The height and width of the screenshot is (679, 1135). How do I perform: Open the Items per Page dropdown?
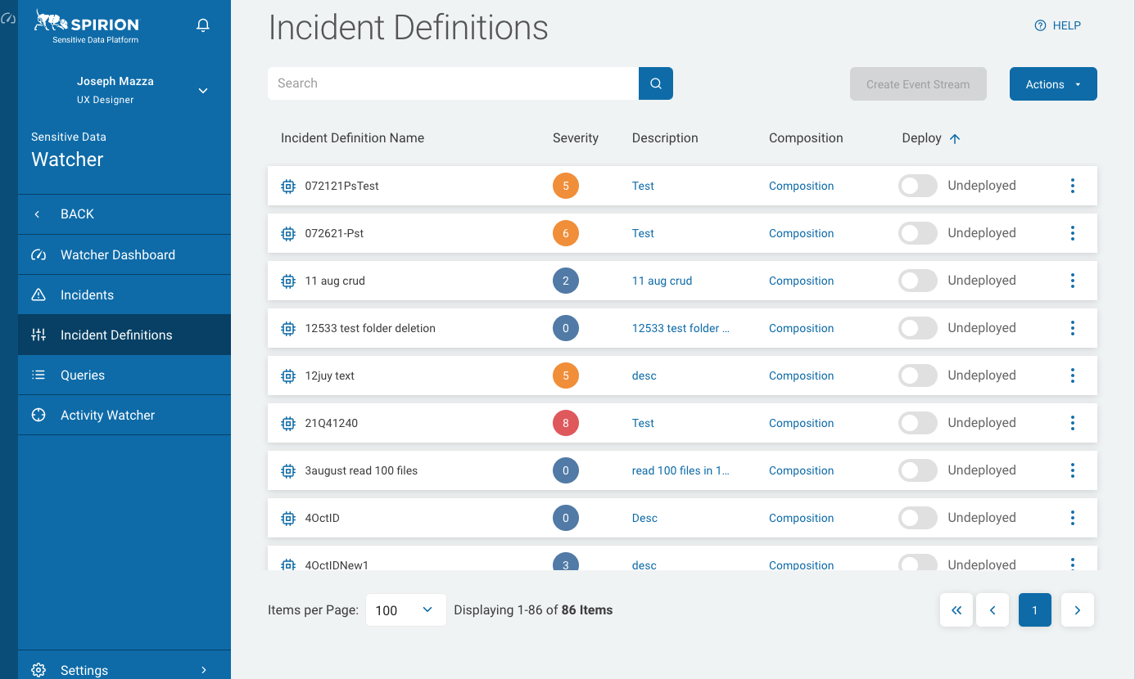pos(405,610)
